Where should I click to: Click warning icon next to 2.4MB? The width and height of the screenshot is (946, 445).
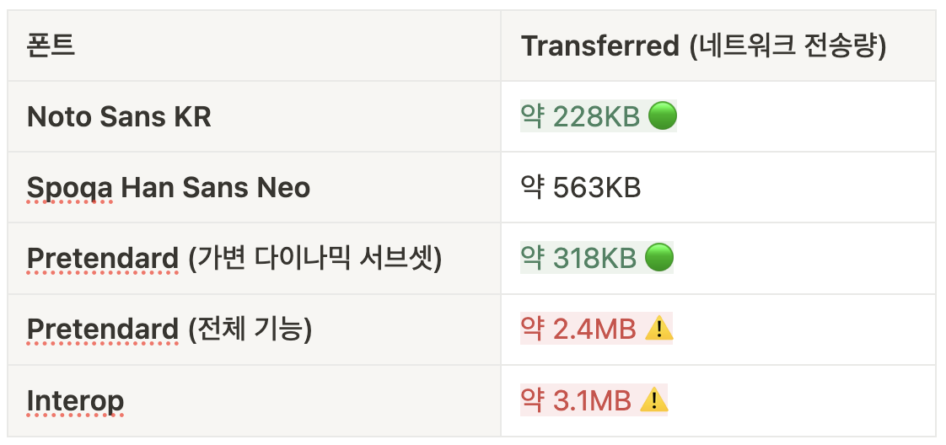click(x=658, y=330)
